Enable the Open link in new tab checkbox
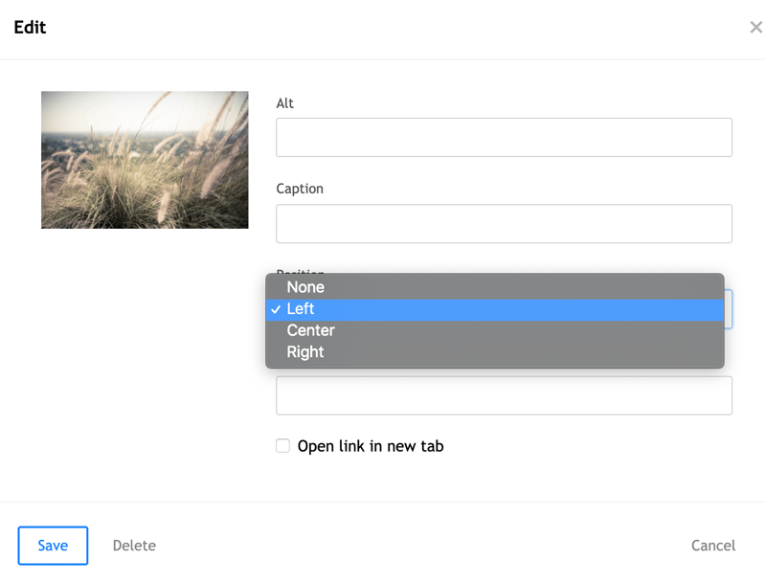Viewport: 766px width, 583px height. [283, 446]
